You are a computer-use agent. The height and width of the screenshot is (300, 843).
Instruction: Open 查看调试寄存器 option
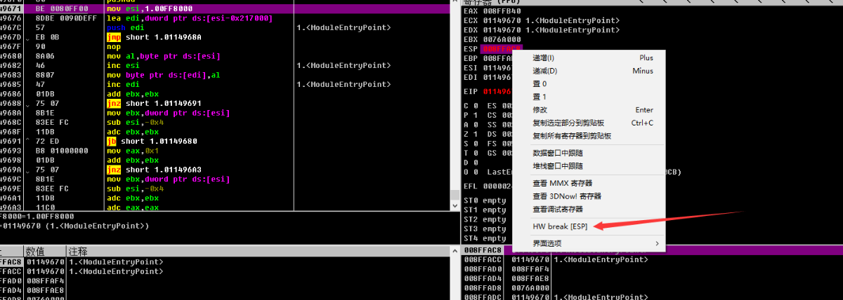(589, 209)
